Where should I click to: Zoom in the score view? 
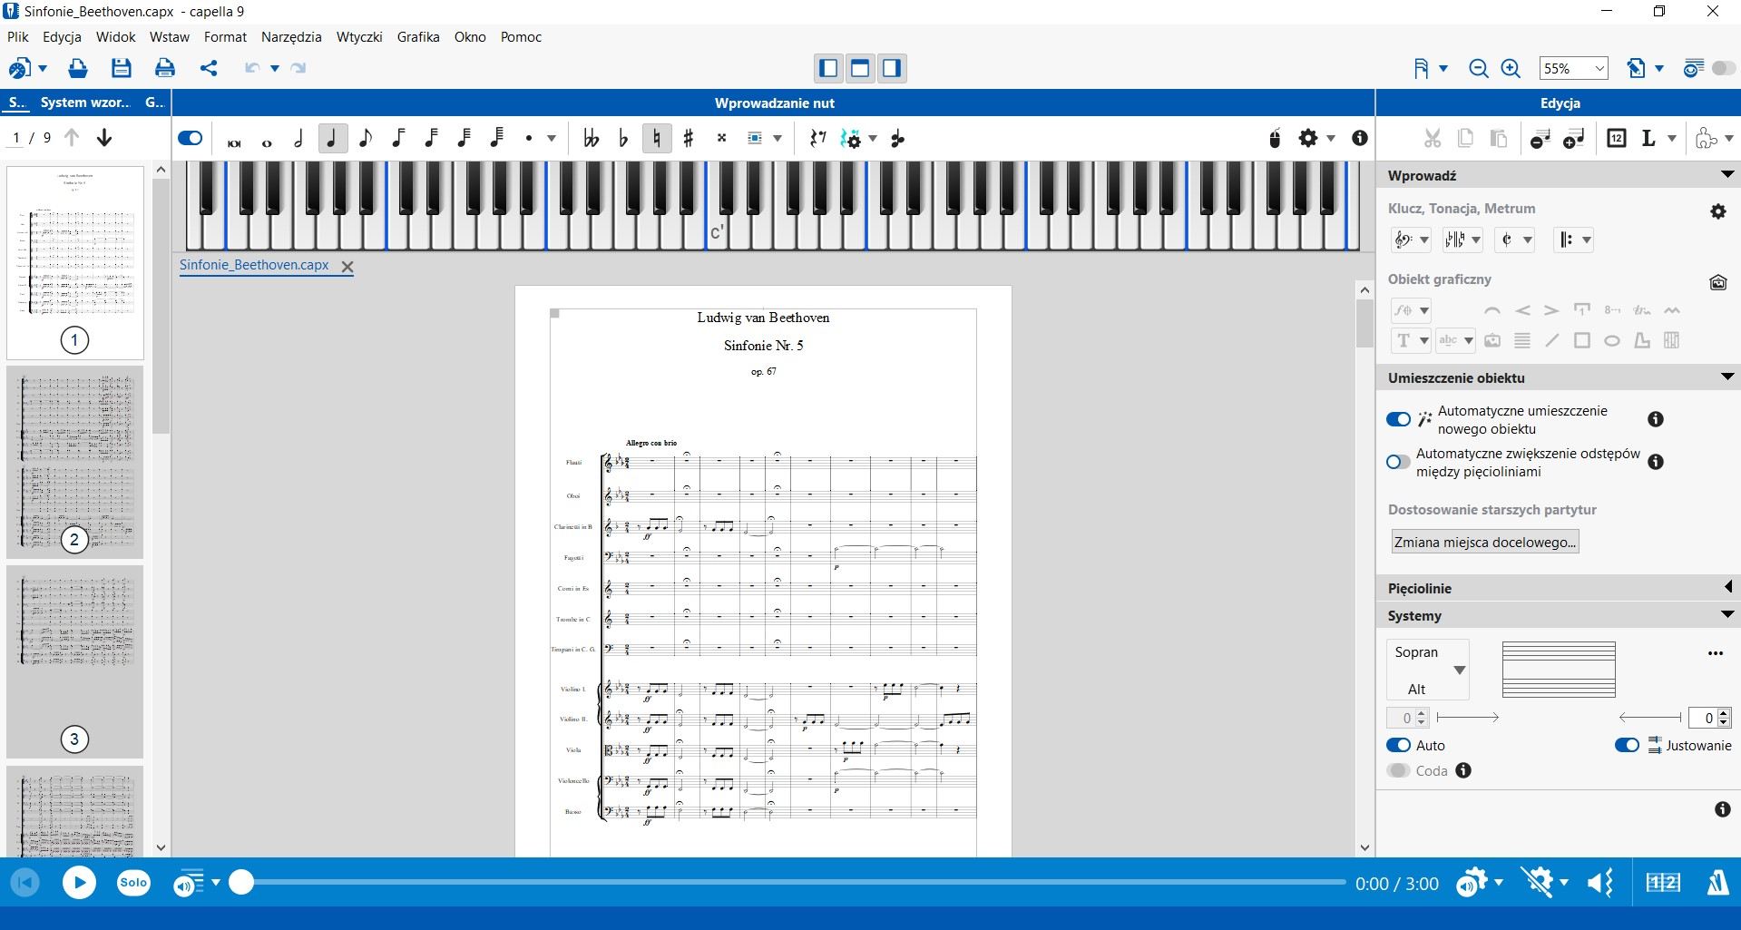pyautogui.click(x=1511, y=69)
